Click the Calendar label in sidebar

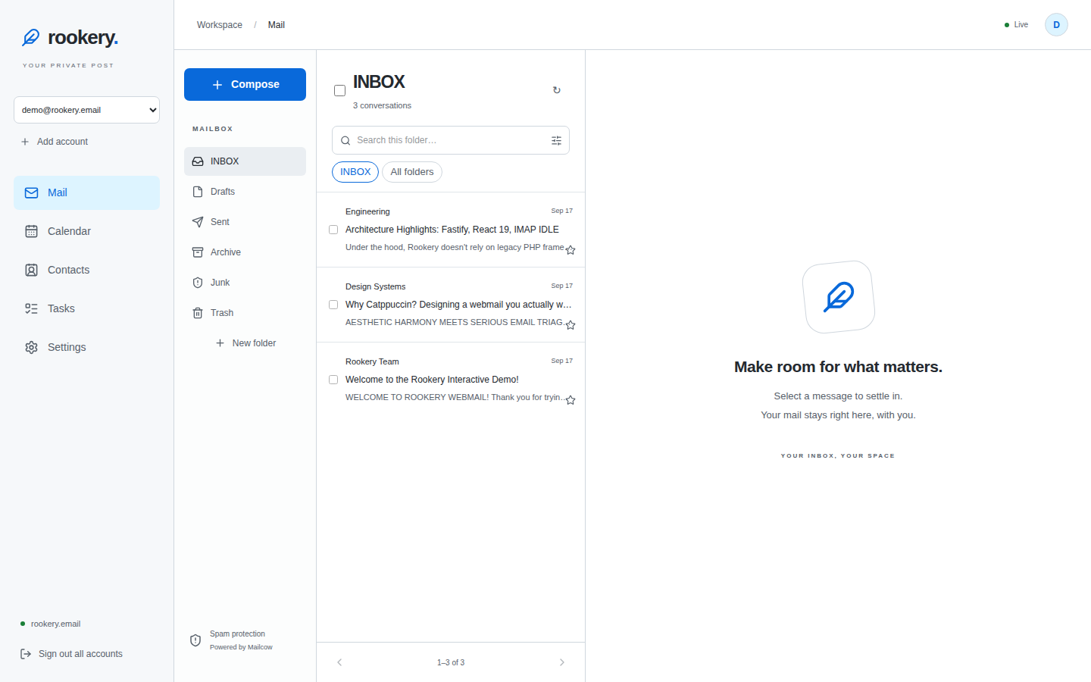click(x=69, y=231)
